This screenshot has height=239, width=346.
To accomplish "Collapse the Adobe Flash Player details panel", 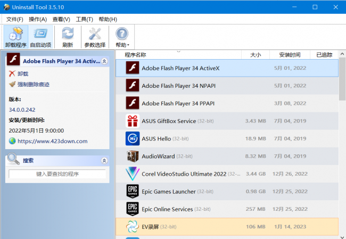I will (104, 61).
